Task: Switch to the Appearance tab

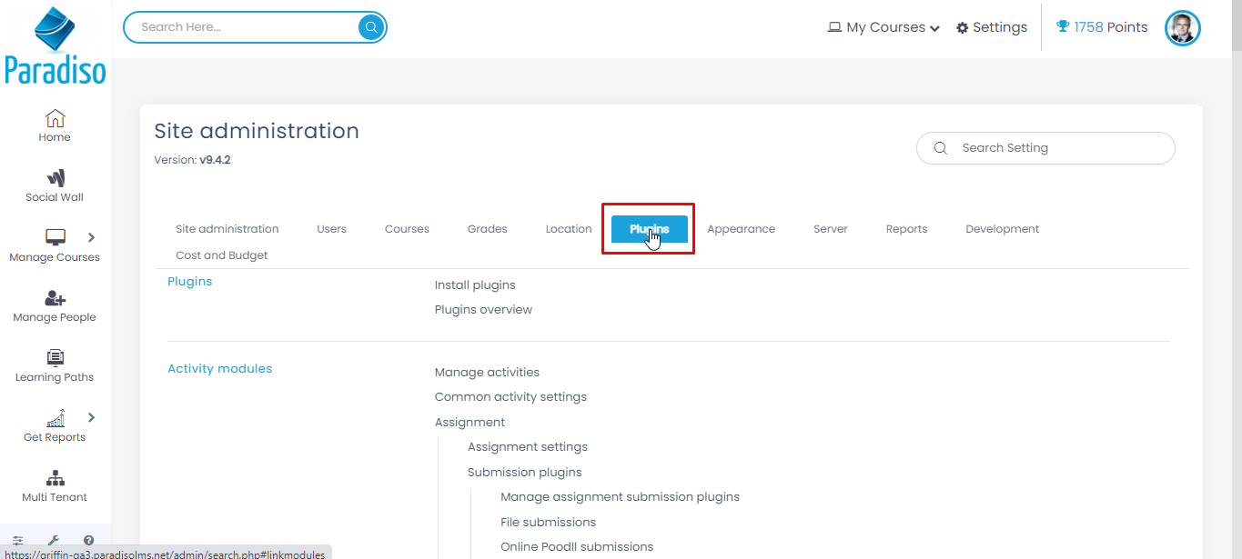Action: (741, 229)
